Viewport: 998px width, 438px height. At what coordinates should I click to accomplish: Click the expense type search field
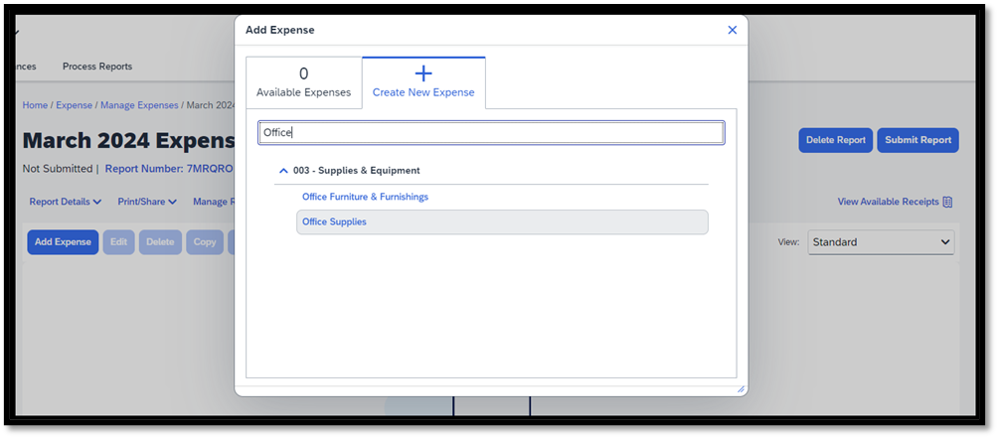click(491, 132)
